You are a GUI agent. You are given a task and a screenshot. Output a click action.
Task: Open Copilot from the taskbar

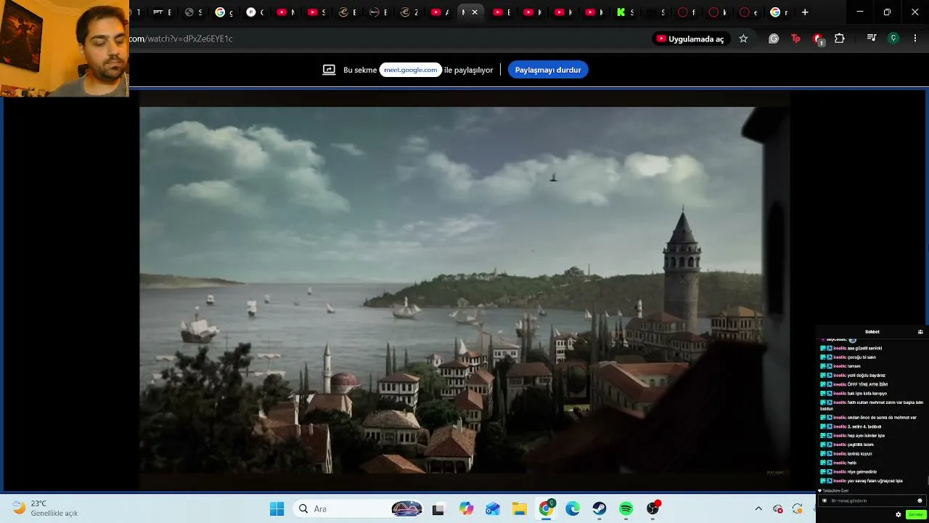point(466,508)
